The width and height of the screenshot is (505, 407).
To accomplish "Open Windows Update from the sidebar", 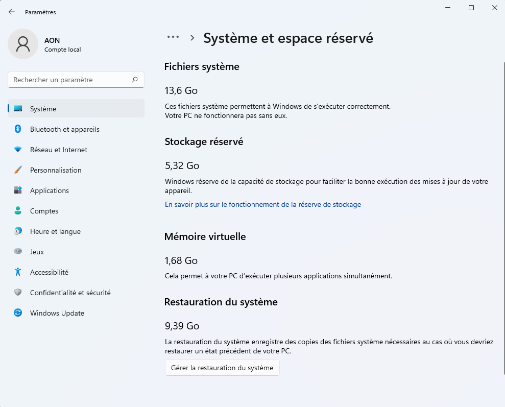I will [57, 313].
